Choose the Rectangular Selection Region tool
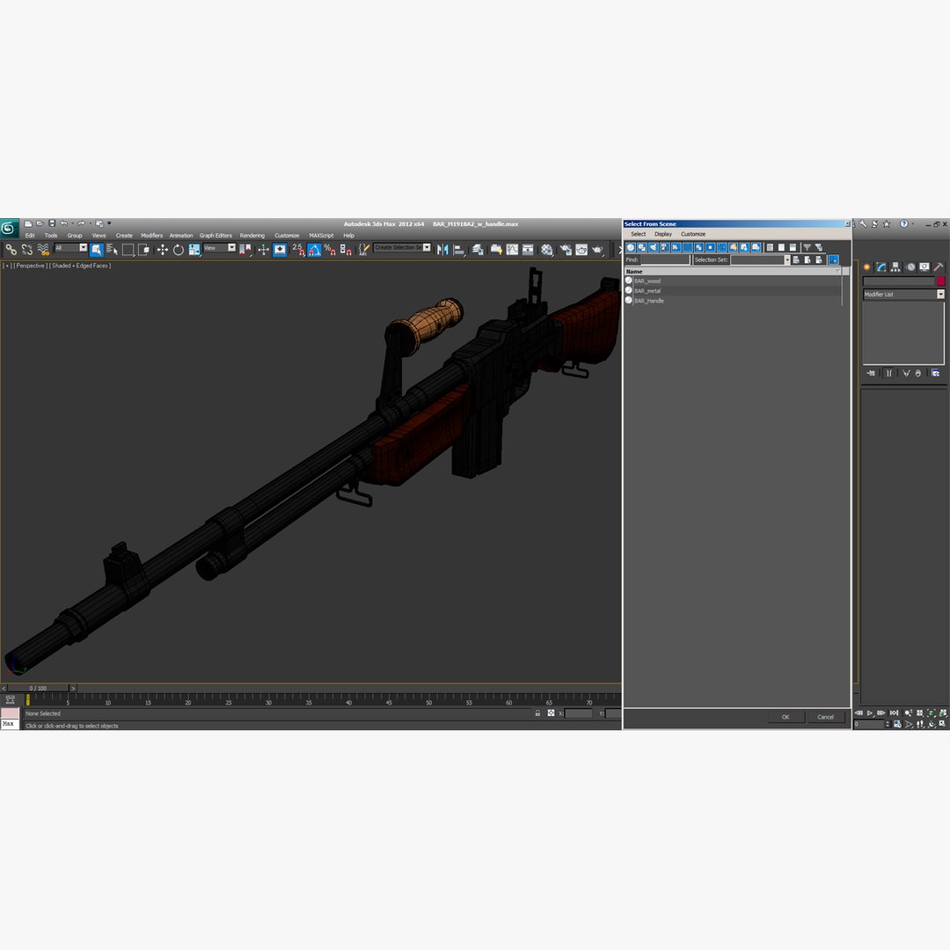The width and height of the screenshot is (950, 950). (x=128, y=249)
